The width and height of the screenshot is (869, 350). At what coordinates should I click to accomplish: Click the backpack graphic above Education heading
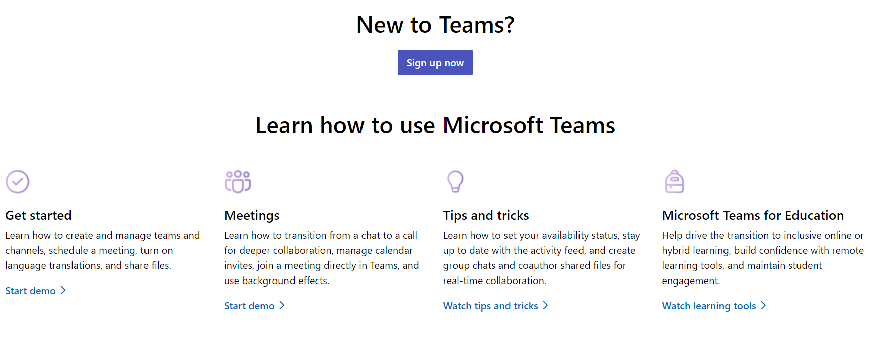675,182
